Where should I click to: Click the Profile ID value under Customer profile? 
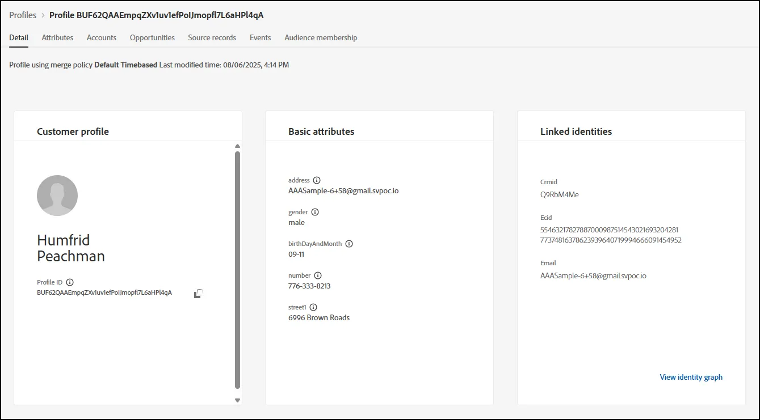[x=104, y=292]
